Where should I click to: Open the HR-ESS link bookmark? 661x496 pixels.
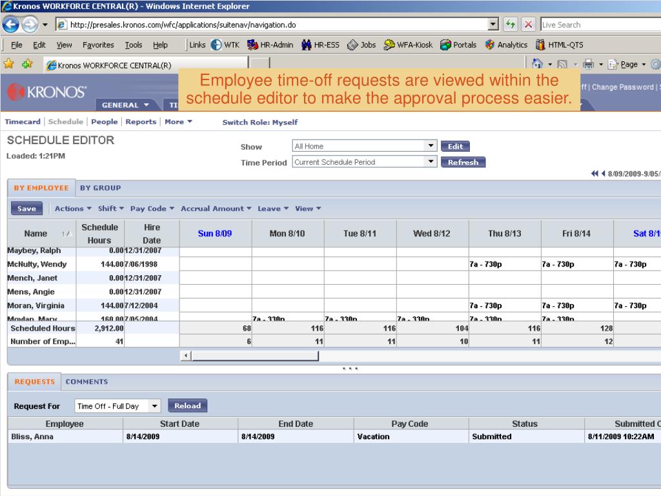point(320,45)
